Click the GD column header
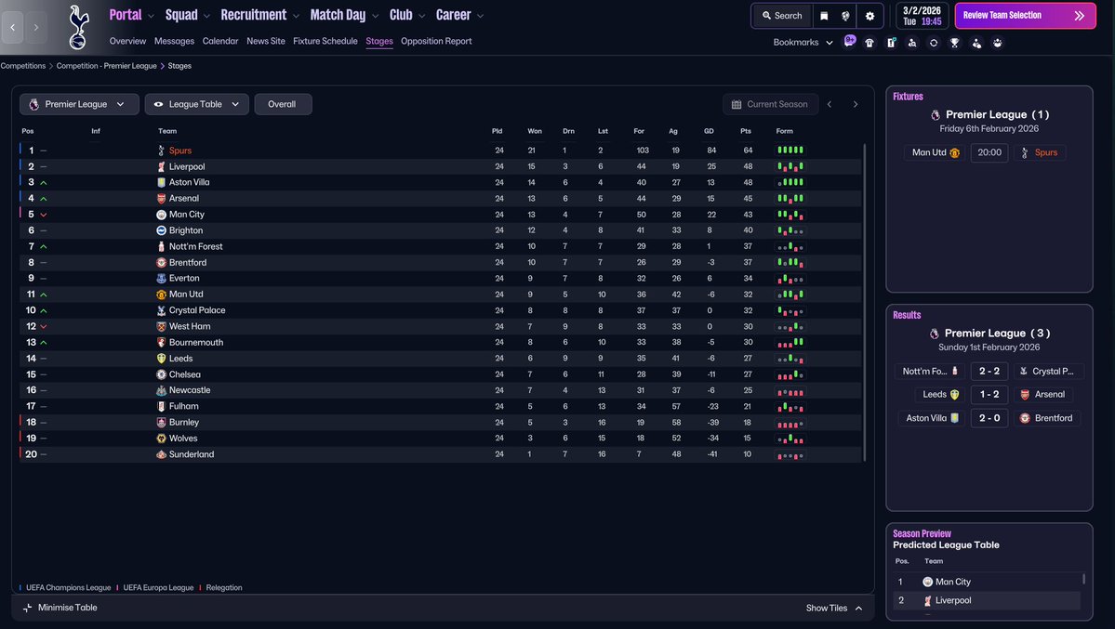1115x629 pixels. [709, 132]
